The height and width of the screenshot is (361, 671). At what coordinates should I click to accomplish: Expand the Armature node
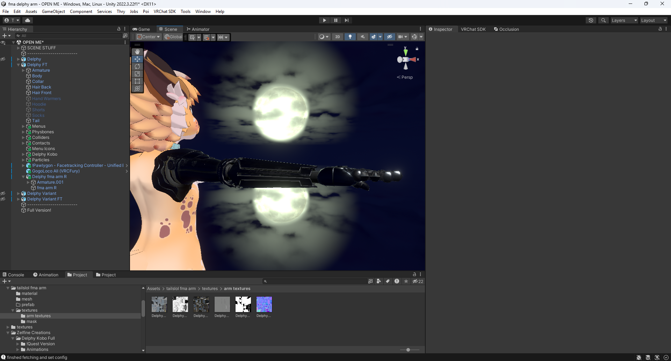tap(23, 70)
